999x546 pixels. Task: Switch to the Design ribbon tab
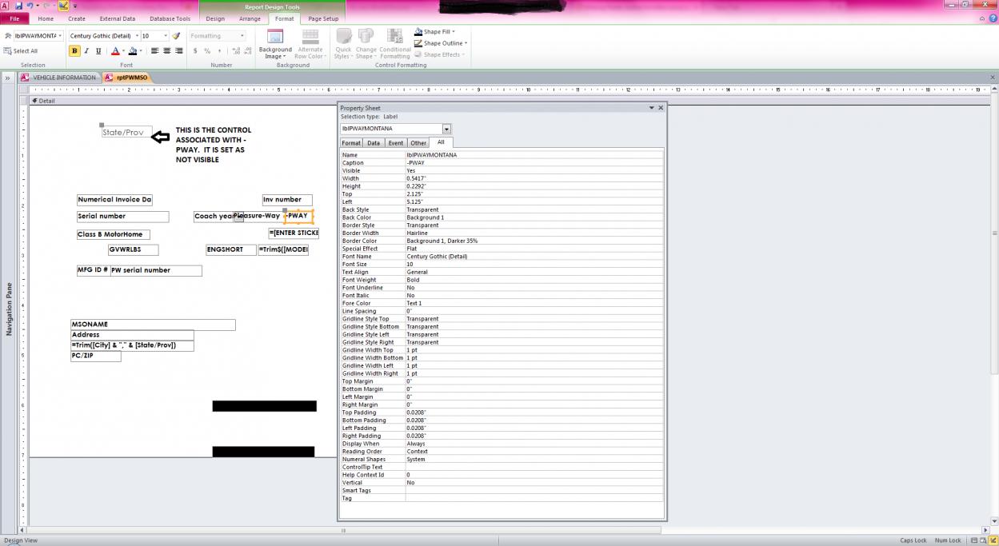pyautogui.click(x=215, y=18)
